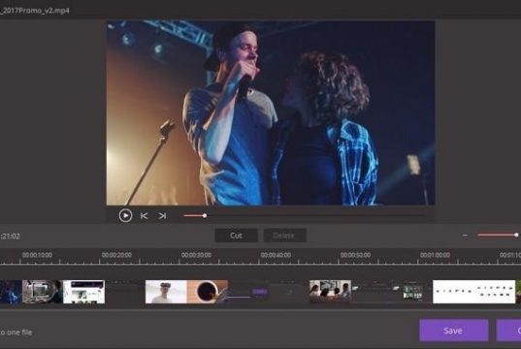Screen dimensions: 521x349
Task: Select the computer monitor clip thumbnail
Action: [43, 292]
